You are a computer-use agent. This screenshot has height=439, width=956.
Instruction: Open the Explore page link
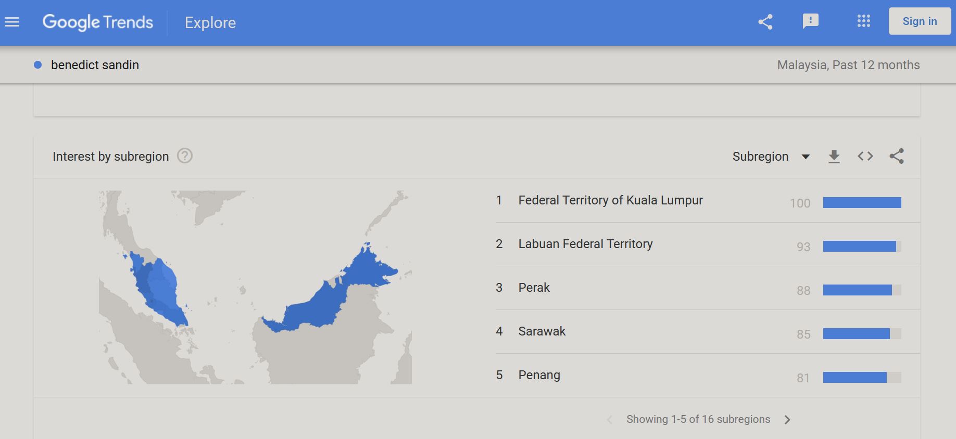pos(210,23)
